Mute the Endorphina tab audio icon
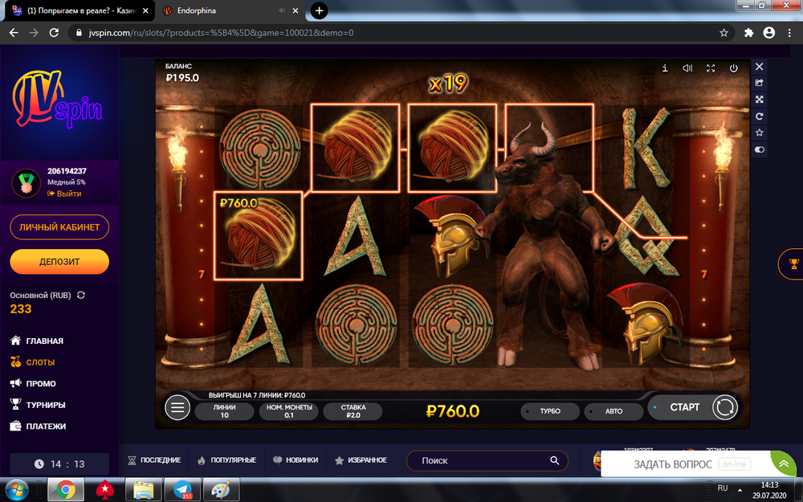803x502 pixels. pyautogui.click(x=282, y=10)
